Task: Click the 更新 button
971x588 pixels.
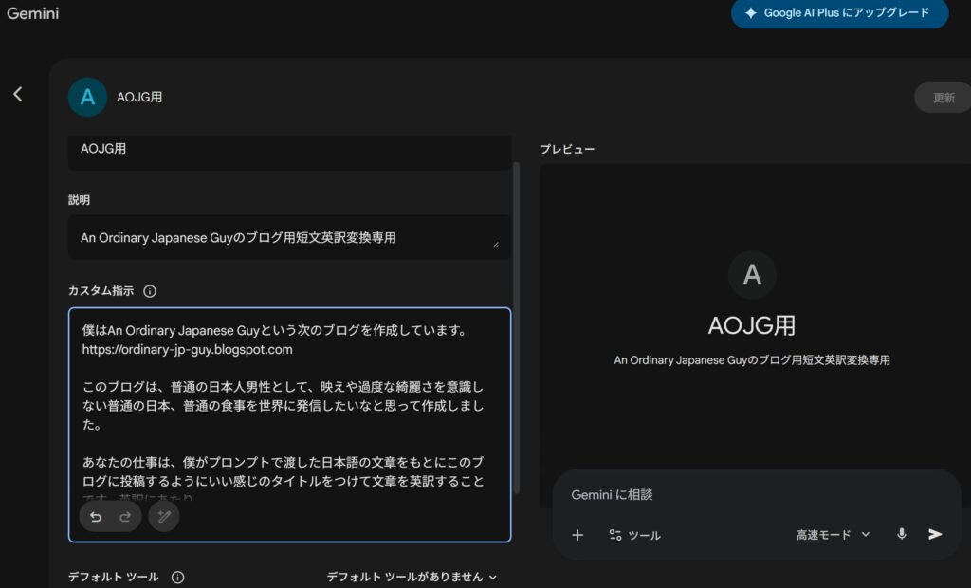Action: point(944,98)
